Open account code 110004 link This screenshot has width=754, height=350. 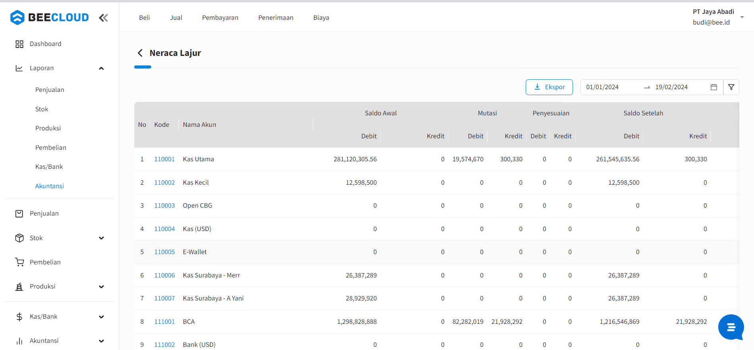pos(164,229)
